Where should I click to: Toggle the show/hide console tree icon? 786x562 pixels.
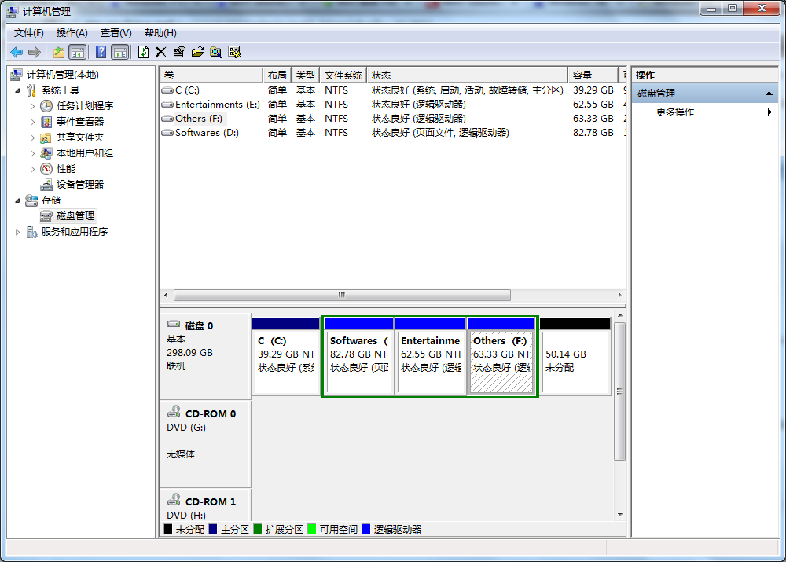tap(78, 52)
